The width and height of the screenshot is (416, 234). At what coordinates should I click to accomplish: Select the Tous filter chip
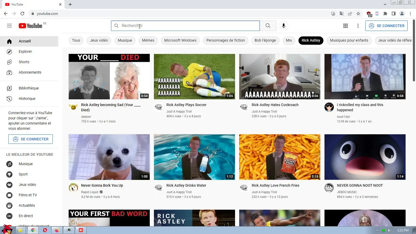point(76,40)
